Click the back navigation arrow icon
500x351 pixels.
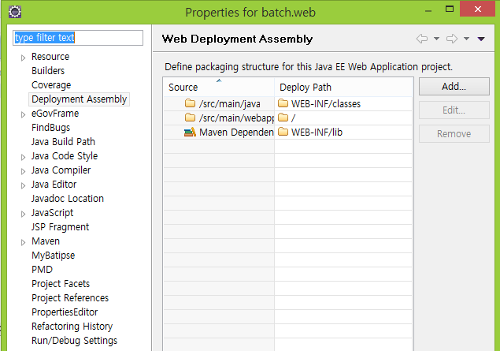(422, 39)
